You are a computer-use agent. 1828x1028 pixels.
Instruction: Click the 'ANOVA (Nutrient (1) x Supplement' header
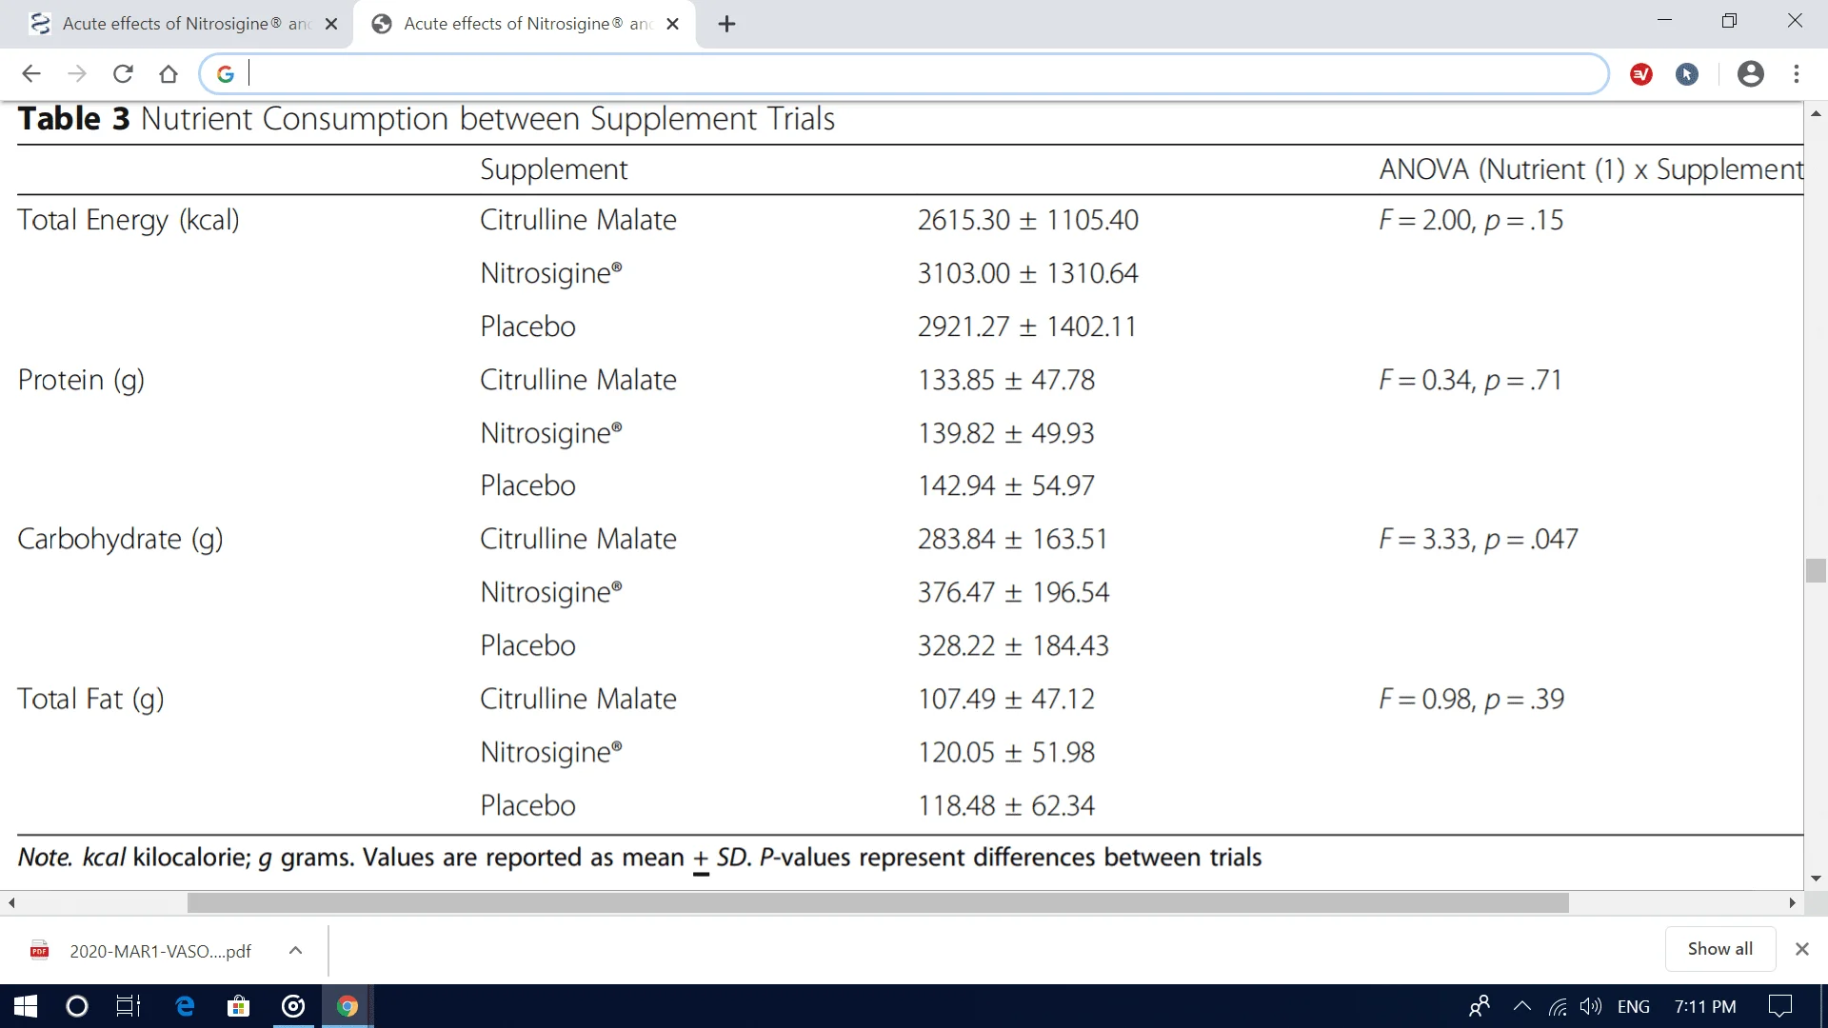point(1591,169)
